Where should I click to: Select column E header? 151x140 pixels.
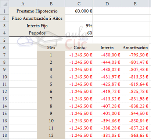tap(135, 4)
